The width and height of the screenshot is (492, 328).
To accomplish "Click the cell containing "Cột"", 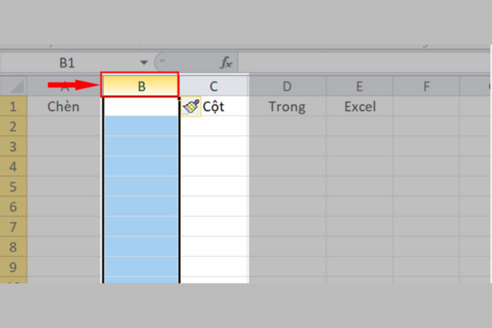I will (x=214, y=107).
